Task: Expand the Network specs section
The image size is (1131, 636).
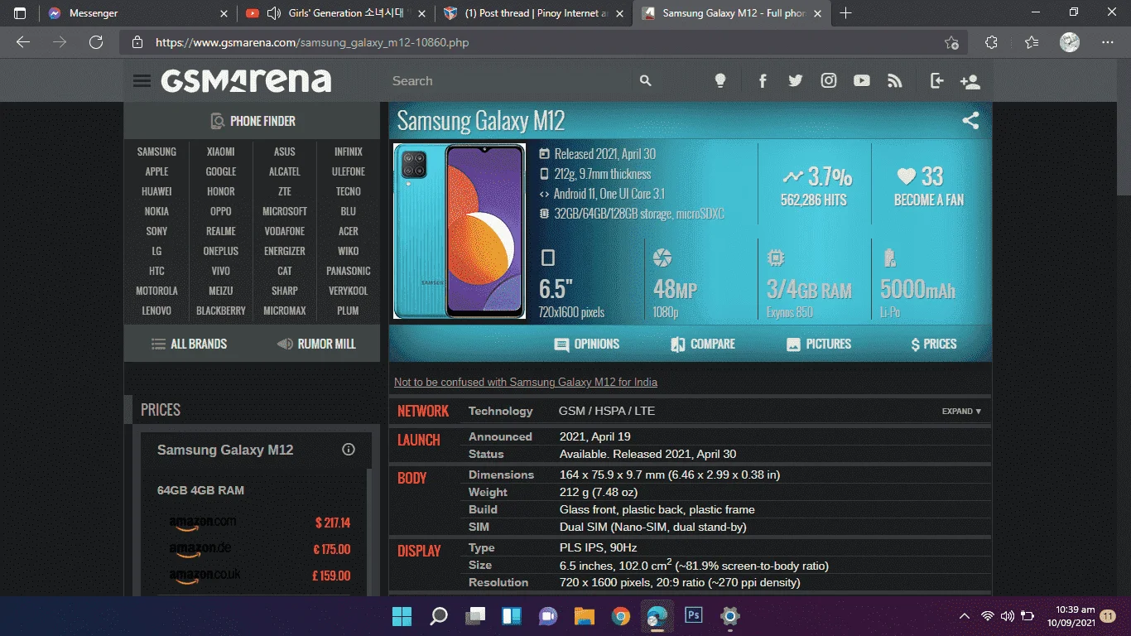Action: click(961, 412)
